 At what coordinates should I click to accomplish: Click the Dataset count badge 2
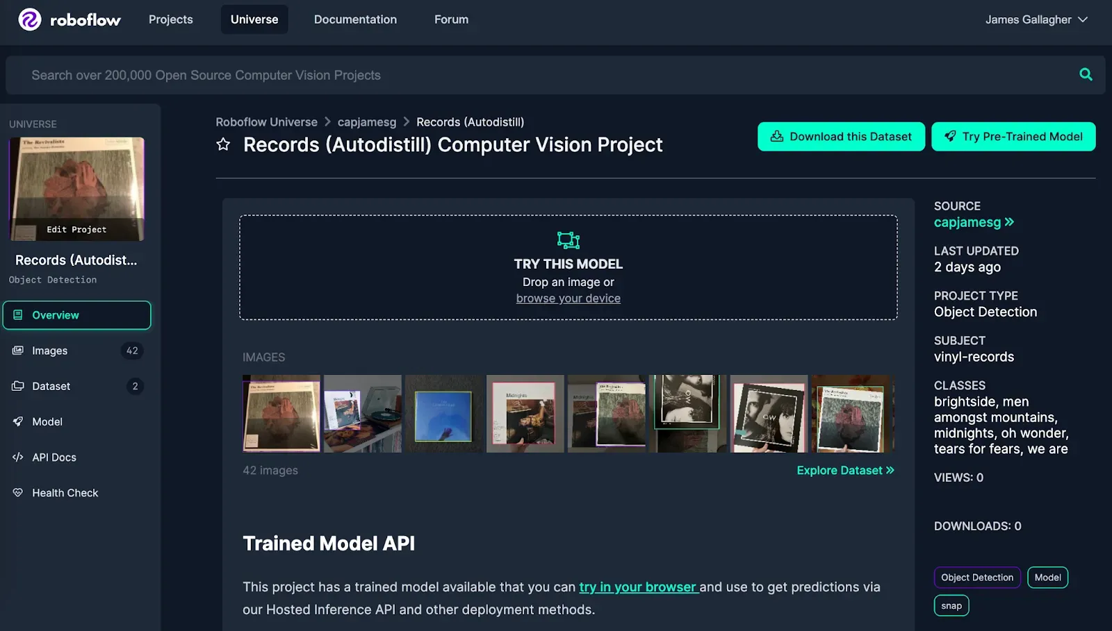pyautogui.click(x=135, y=386)
